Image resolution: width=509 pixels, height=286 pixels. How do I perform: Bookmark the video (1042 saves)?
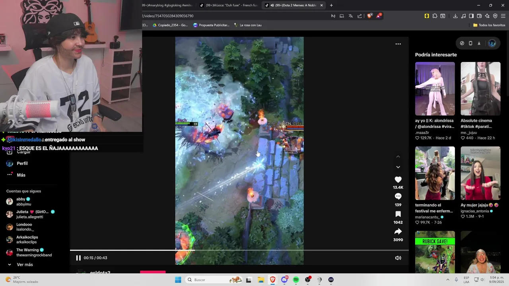(398, 214)
